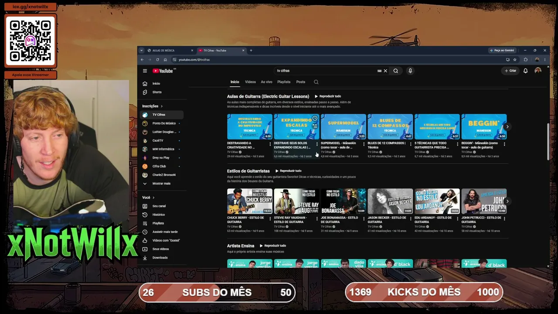
Task: Open Shorts in the sidebar
Action: pos(160,92)
